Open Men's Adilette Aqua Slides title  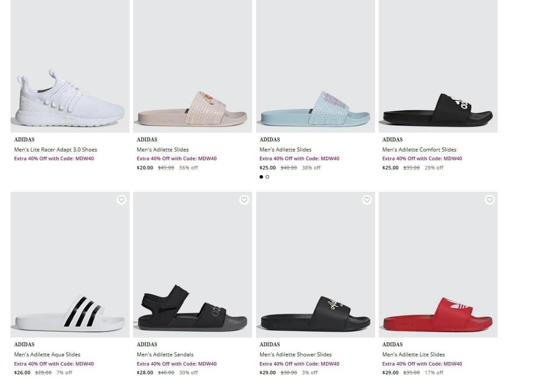[47, 355]
